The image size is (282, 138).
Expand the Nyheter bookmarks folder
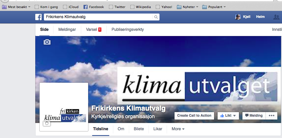[188, 7]
